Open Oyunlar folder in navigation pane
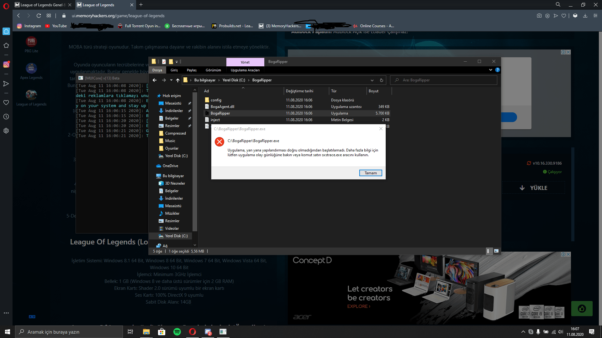Screen dimensions: 602x338 pyautogui.click(x=172, y=148)
